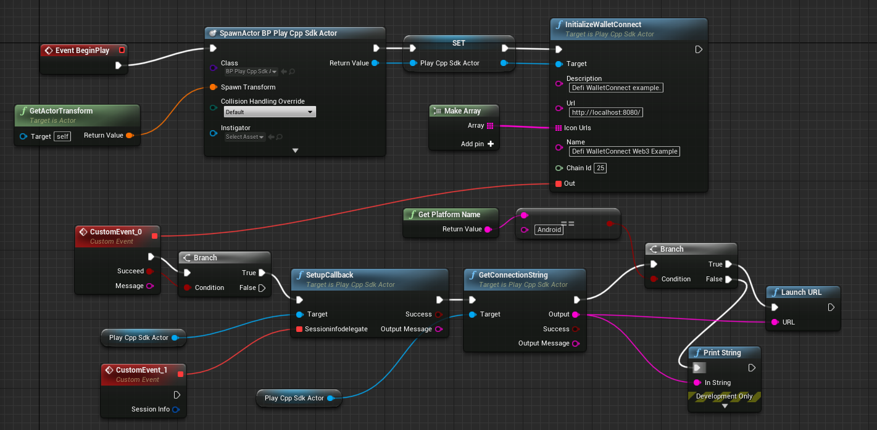
Task: Open the Collision Handling Override dropdown
Action: click(270, 112)
